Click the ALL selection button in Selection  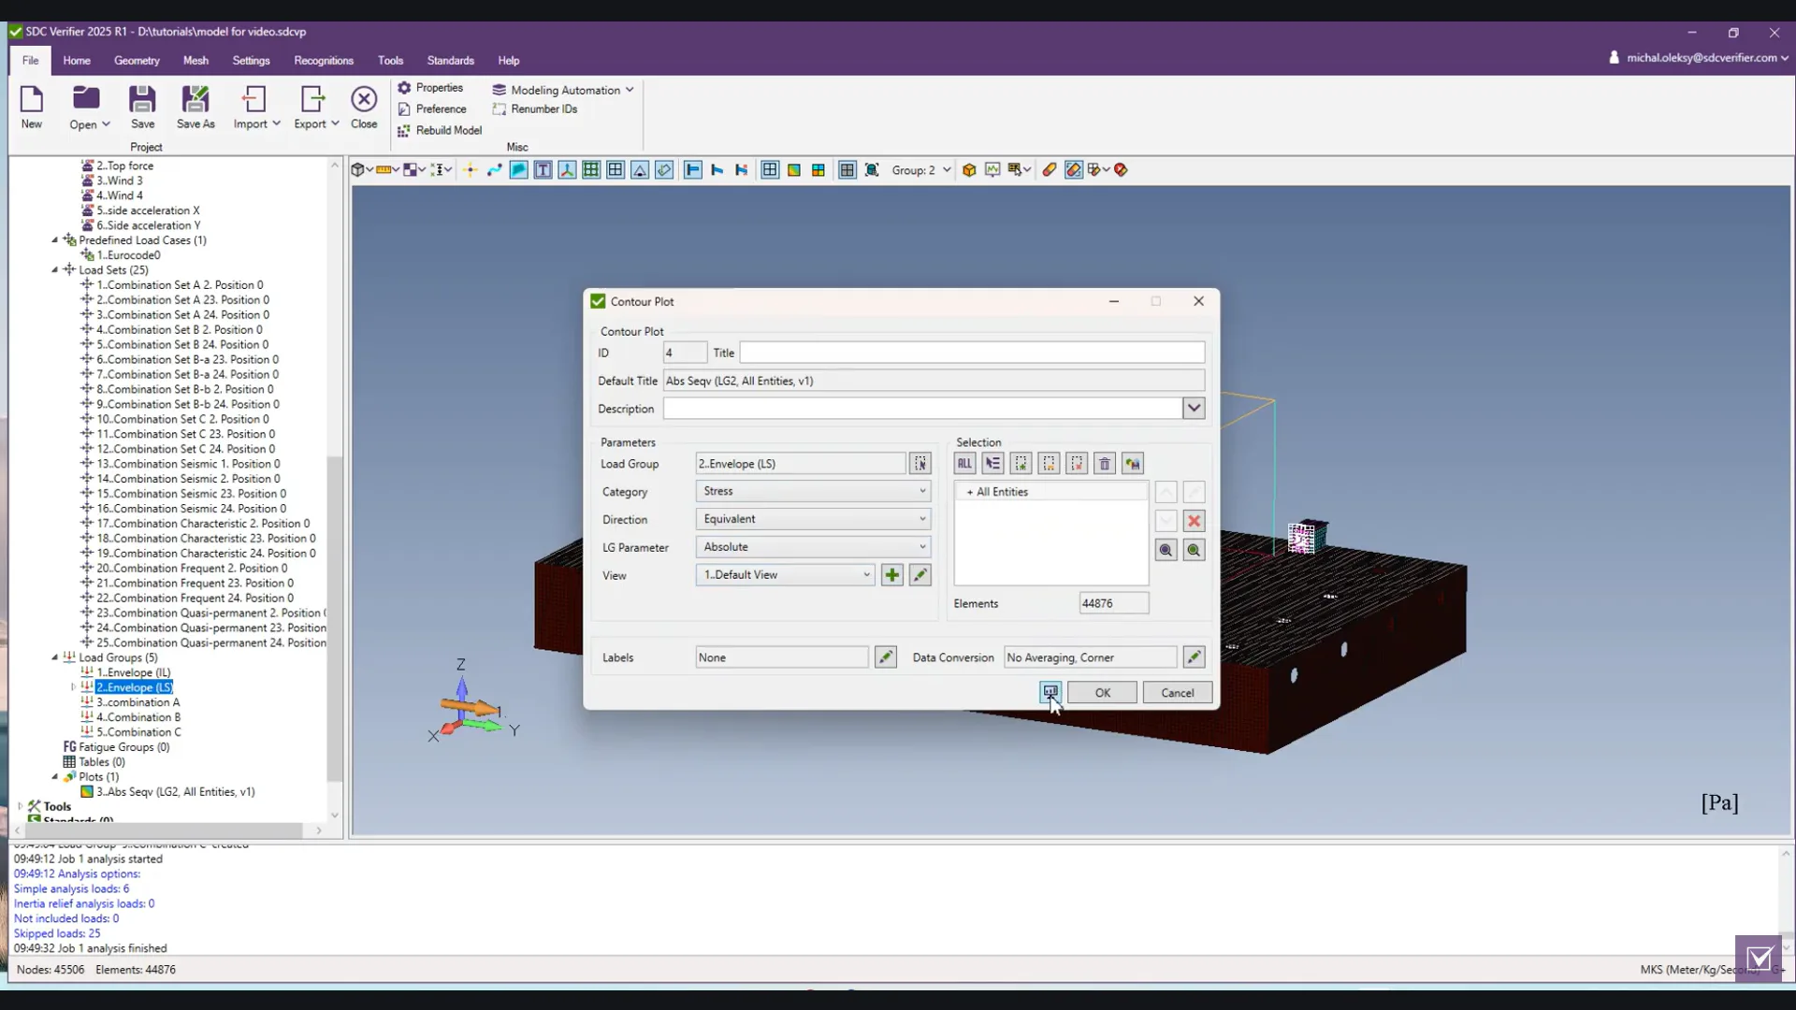click(x=964, y=464)
